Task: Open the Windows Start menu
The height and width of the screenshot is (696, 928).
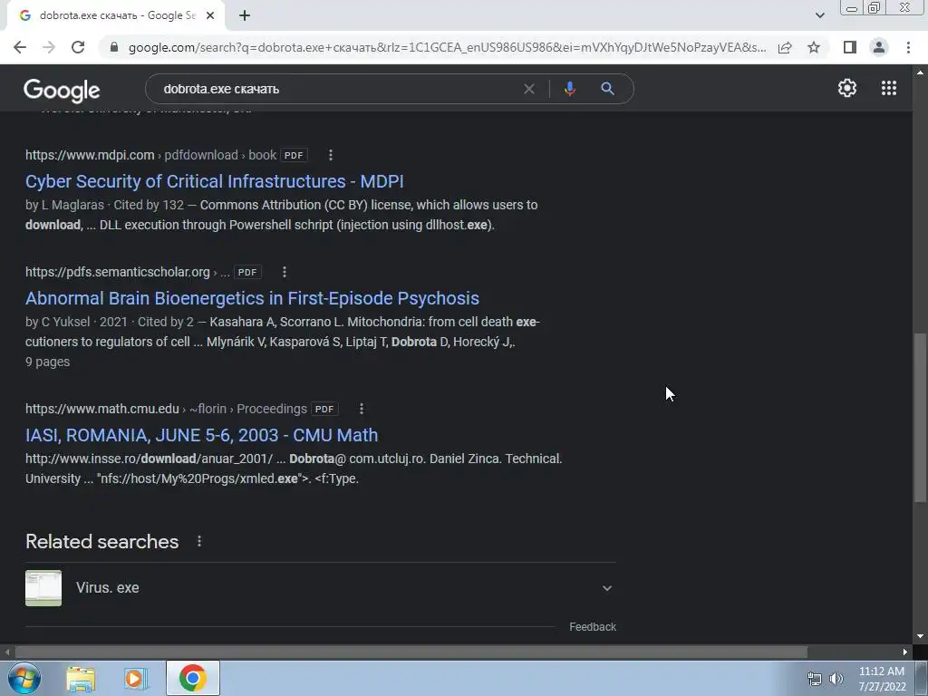Action: [24, 678]
